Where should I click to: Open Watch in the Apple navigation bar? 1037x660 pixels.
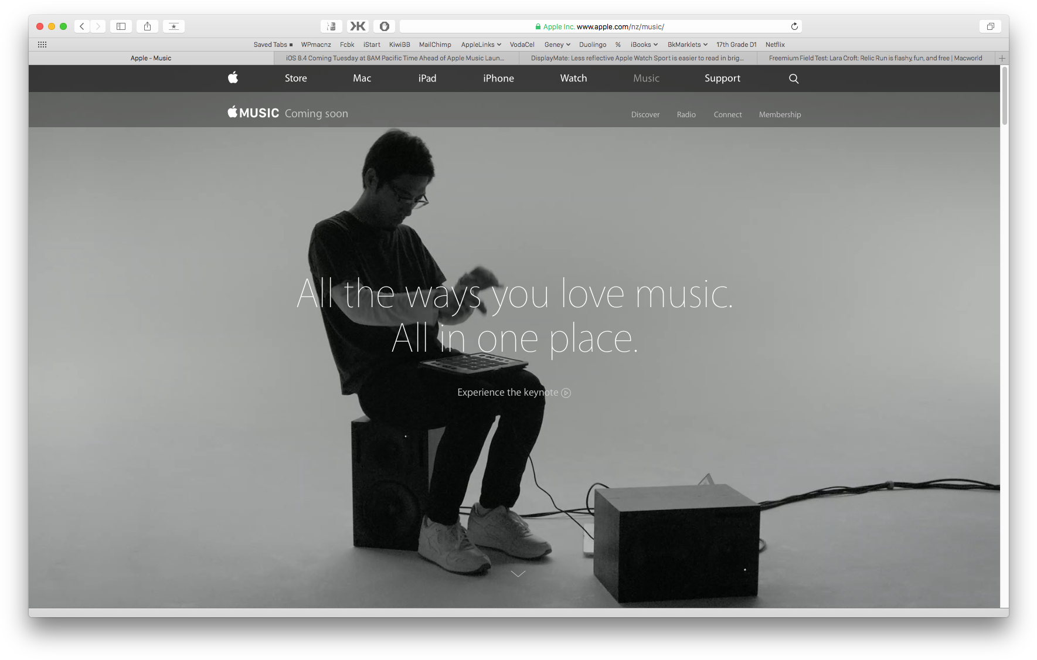coord(574,79)
